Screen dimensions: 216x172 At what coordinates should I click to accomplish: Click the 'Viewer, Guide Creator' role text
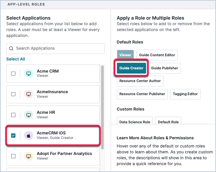55,138
